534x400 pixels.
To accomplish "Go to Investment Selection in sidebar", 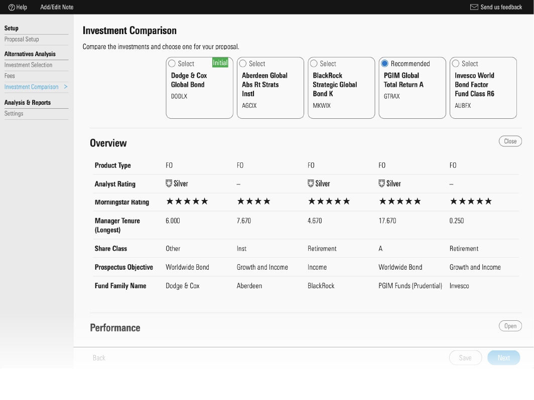I will point(28,65).
